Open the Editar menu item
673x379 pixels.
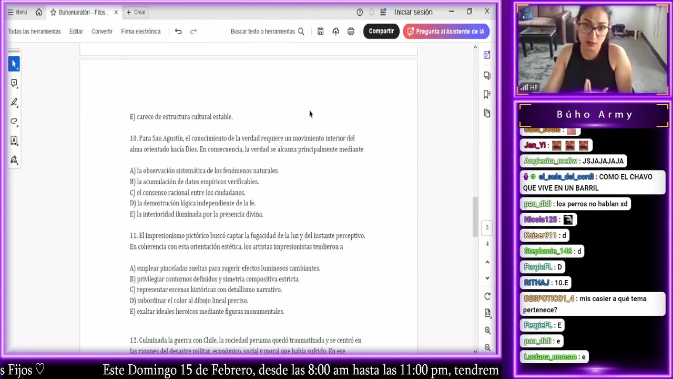76,32
